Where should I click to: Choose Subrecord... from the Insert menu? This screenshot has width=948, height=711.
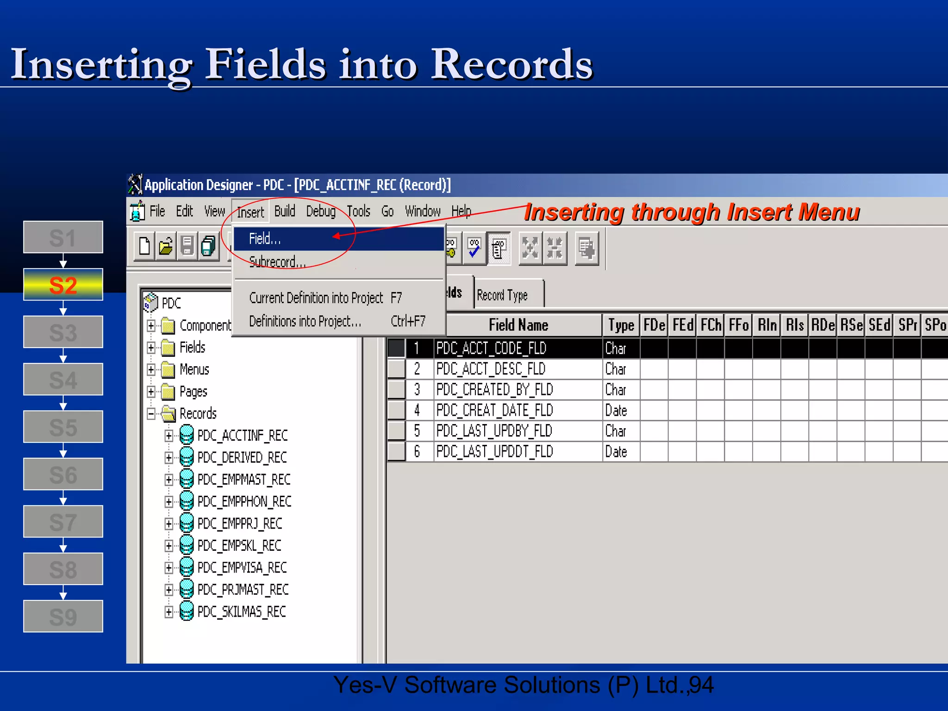click(x=339, y=262)
